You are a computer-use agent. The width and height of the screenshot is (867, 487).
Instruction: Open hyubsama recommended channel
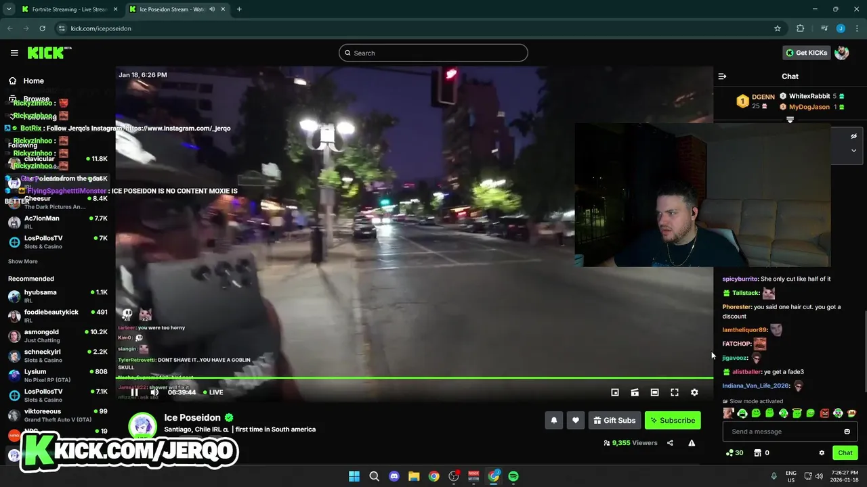point(58,296)
